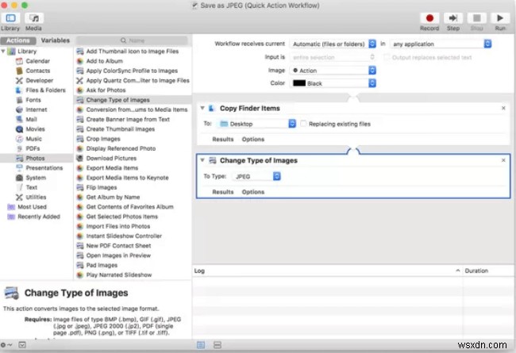Select the Photos library category
Viewport: 516px width, 353px height.
coord(37,158)
